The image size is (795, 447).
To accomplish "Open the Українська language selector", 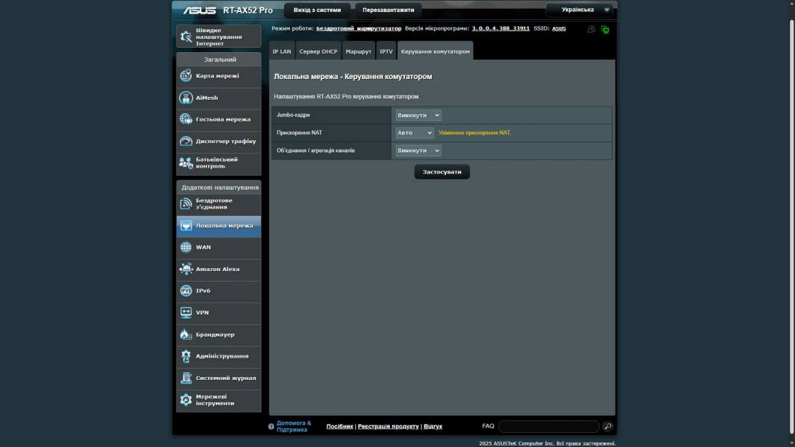I will click(579, 10).
